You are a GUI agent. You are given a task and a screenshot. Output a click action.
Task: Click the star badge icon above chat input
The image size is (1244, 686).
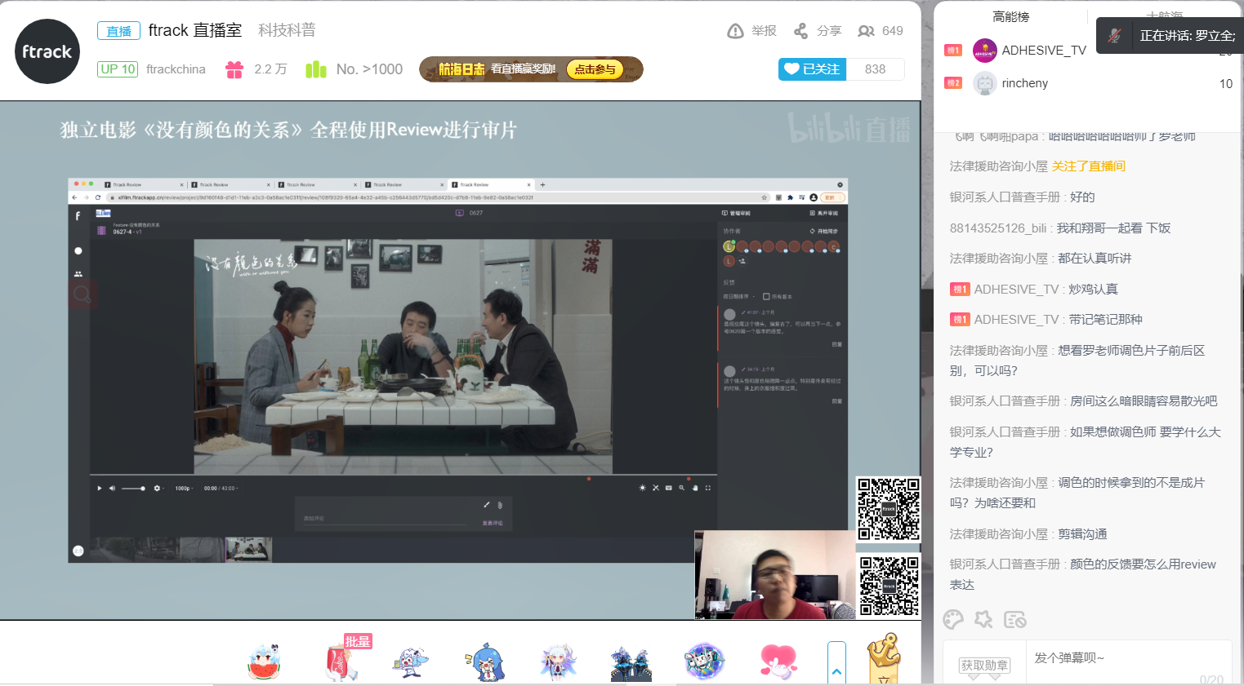(x=983, y=620)
